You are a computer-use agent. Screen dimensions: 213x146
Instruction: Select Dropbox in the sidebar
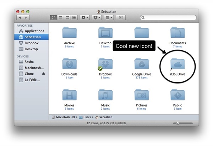[x=31, y=43]
